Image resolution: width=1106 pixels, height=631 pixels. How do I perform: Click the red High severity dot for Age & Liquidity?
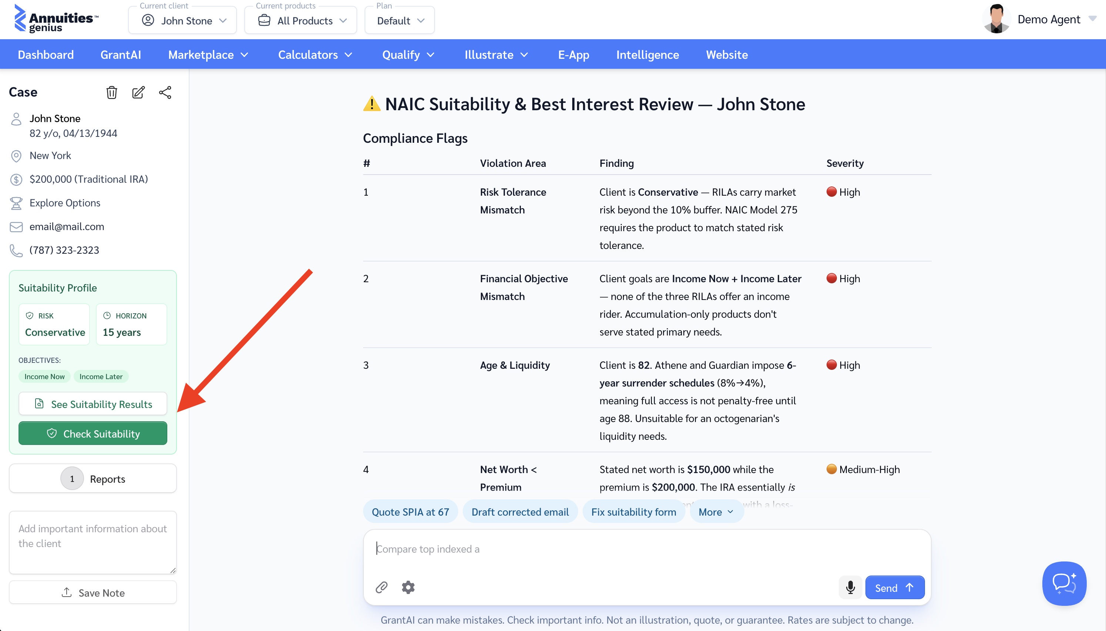tap(831, 364)
